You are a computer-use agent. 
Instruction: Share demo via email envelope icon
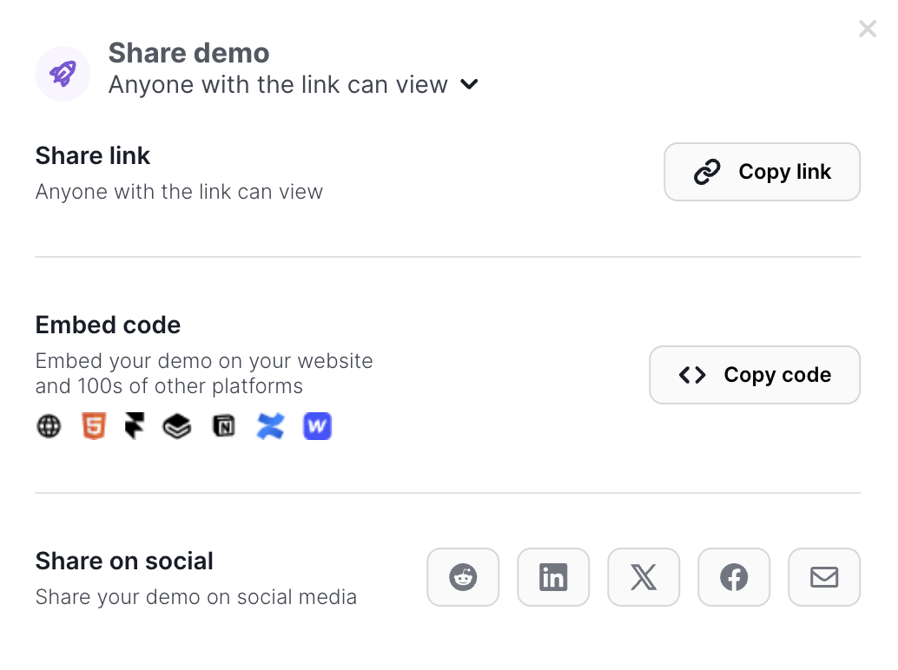[824, 577]
